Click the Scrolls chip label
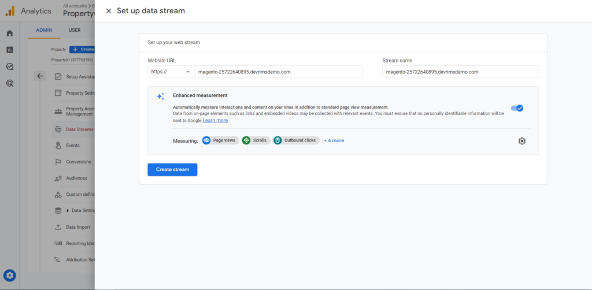The image size is (592, 290). [260, 140]
